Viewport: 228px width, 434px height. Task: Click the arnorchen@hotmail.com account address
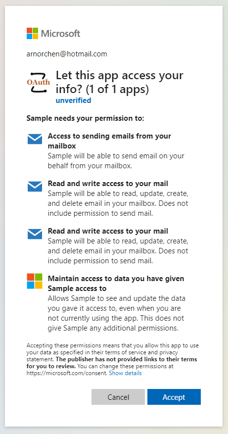coord(67,54)
